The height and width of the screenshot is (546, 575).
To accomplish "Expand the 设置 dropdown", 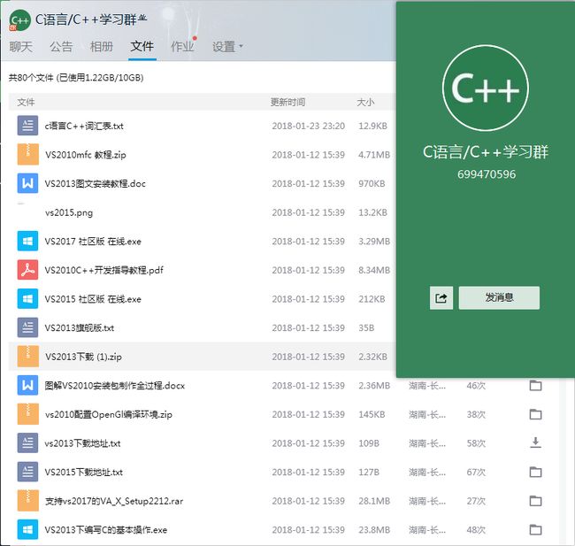I will point(227,47).
